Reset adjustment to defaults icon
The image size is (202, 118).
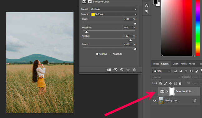point(122,70)
